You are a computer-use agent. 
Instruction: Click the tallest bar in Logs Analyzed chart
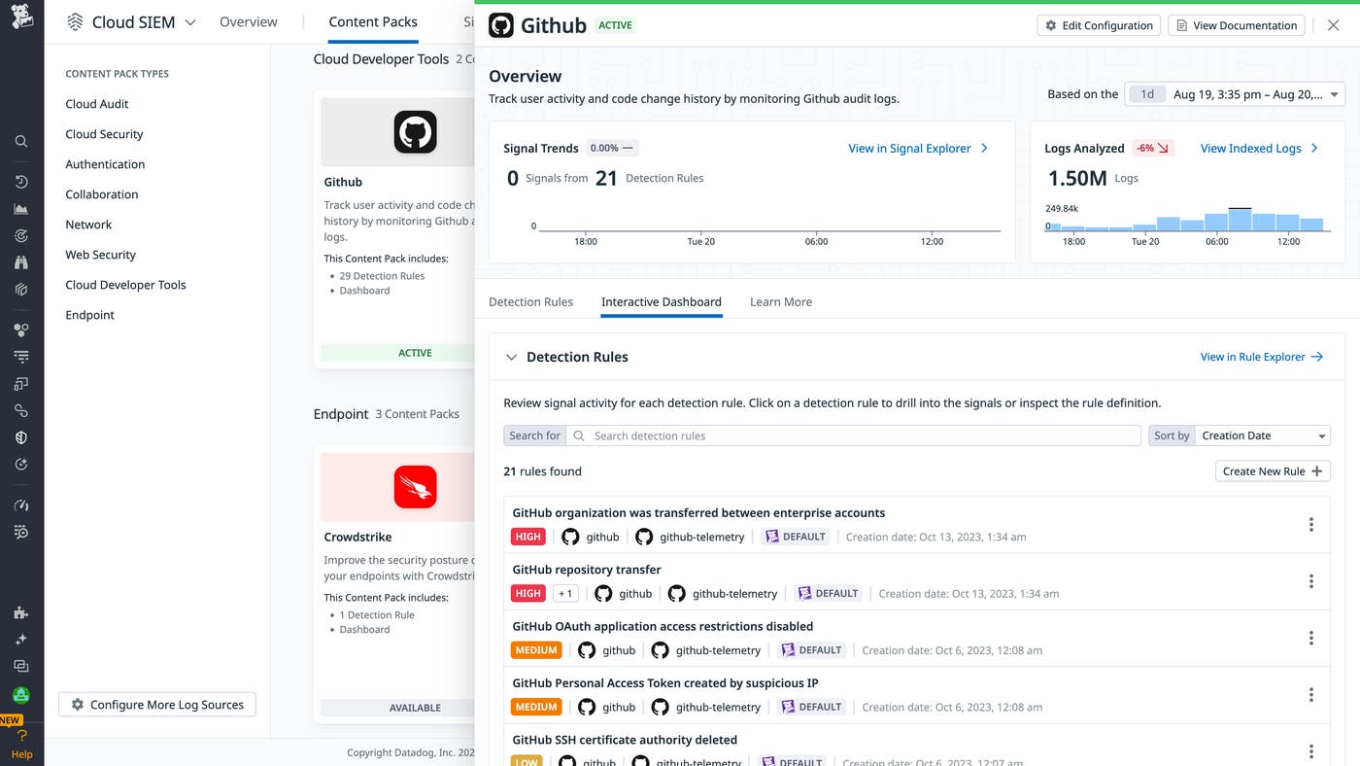[1240, 220]
